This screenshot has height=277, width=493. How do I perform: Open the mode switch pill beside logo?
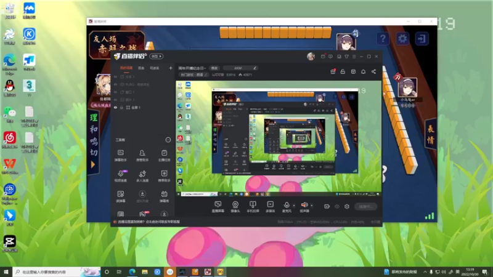(x=157, y=56)
